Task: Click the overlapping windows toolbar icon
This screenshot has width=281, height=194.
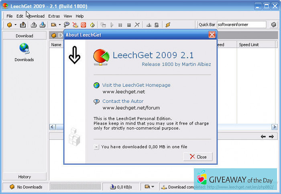Action: 103,25
